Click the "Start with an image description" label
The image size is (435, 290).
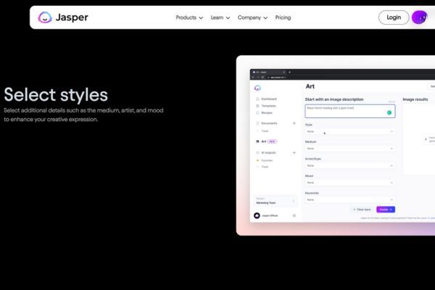tap(334, 99)
